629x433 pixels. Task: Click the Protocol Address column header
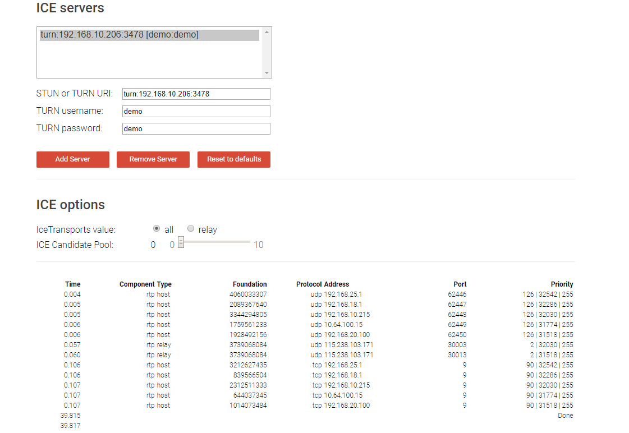click(x=322, y=284)
